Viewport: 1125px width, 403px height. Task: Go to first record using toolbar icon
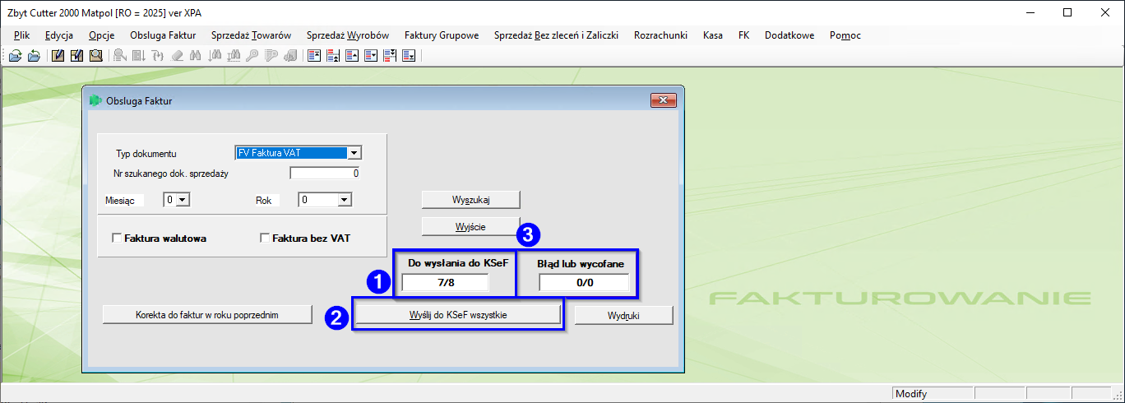(314, 56)
